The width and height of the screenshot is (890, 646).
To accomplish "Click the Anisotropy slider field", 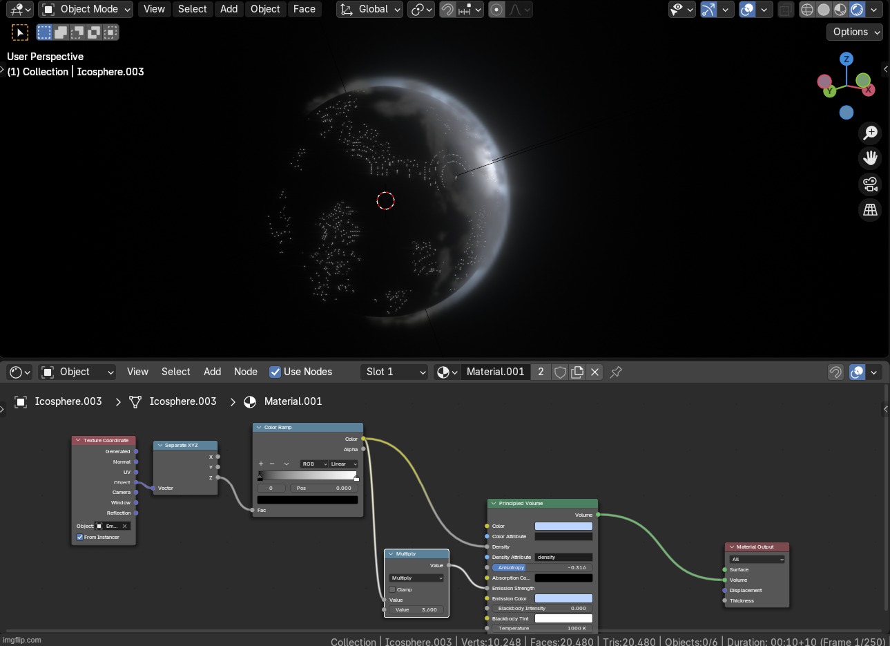I will tap(542, 567).
